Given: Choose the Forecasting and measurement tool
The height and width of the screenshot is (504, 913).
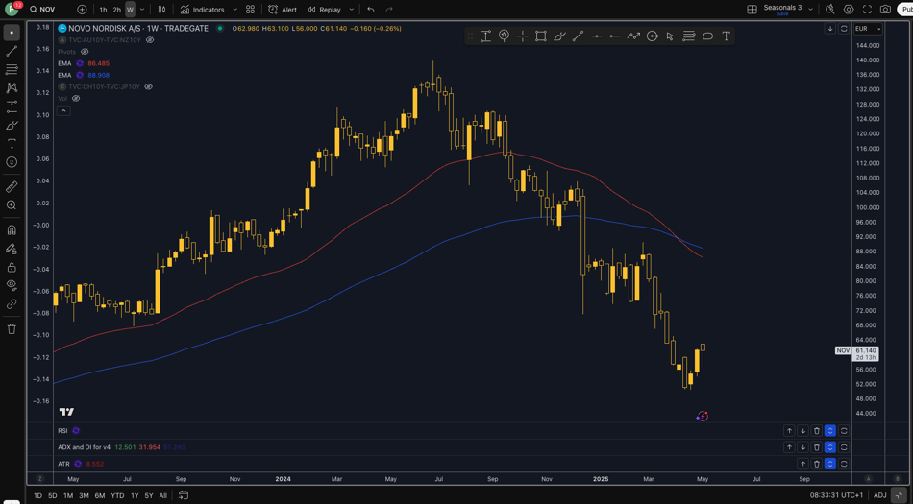Looking at the screenshot, I should 12,107.
